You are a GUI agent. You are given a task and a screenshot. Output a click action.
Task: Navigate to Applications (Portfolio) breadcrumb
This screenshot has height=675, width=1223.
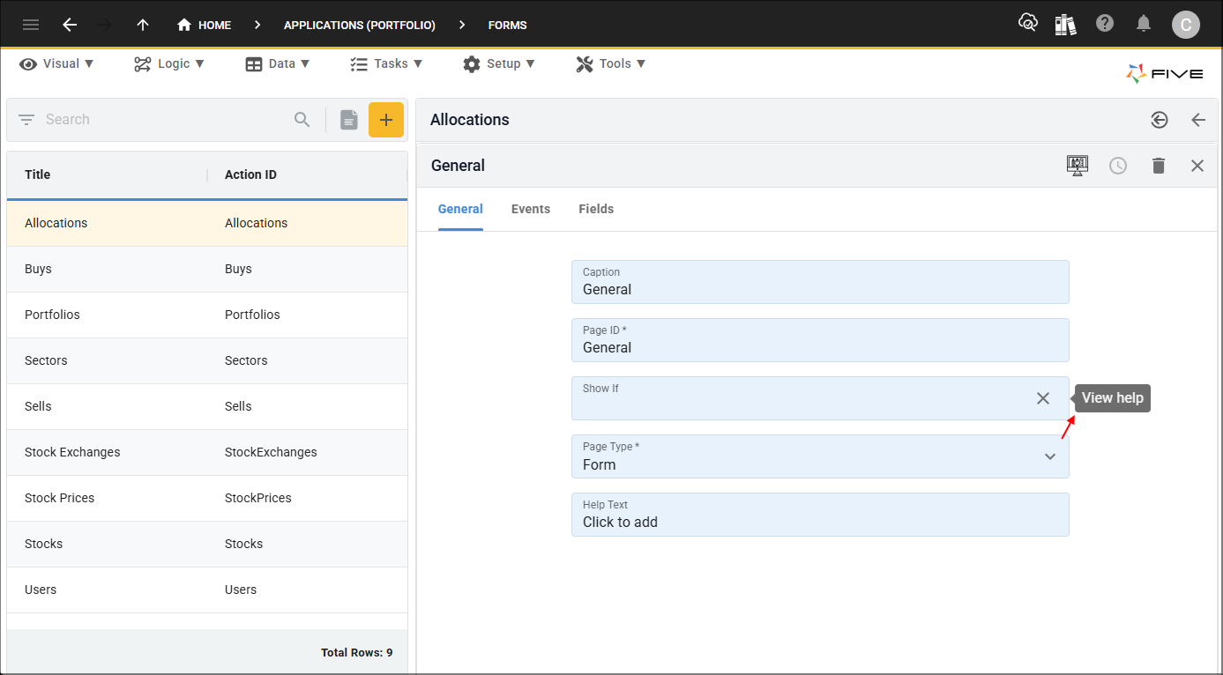[359, 25]
